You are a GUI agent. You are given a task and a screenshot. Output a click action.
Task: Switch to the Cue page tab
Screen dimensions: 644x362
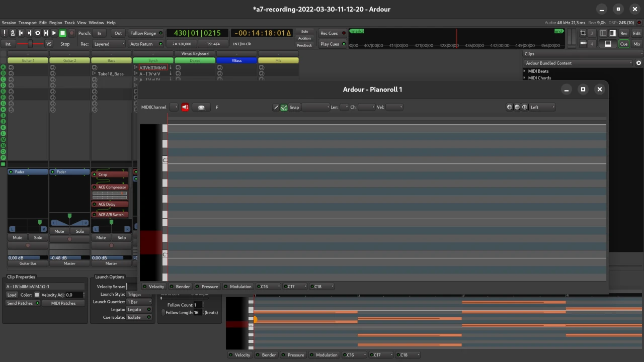(x=623, y=44)
